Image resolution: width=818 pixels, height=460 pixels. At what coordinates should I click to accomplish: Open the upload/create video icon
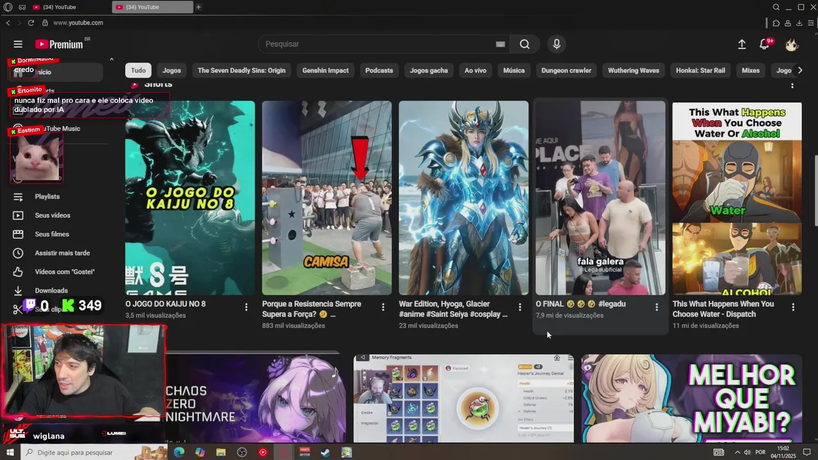pos(742,44)
